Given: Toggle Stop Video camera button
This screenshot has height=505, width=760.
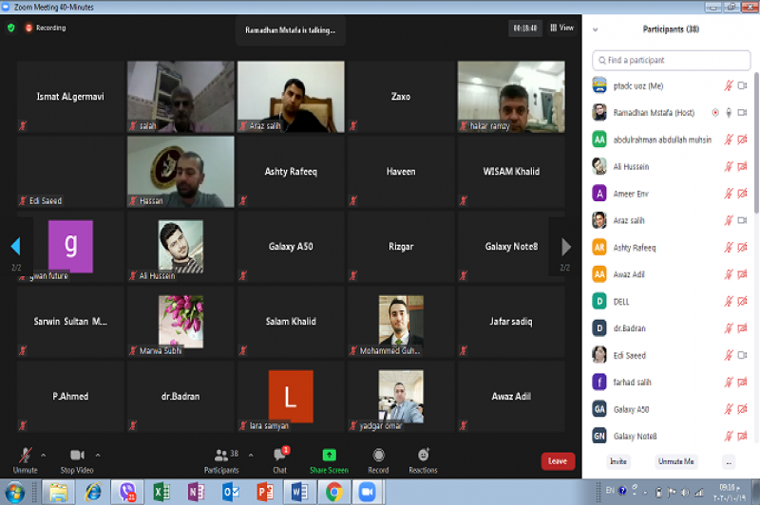Looking at the screenshot, I should [x=76, y=458].
